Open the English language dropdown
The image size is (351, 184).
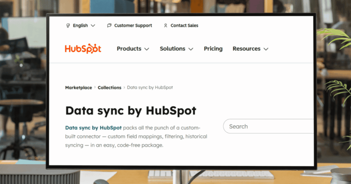pyautogui.click(x=81, y=25)
